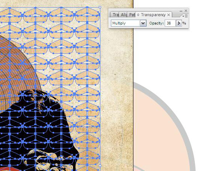Image resolution: width=203 pixels, height=171 pixels.
Task: Switch to the Transparency tab
Action: [x=153, y=15]
